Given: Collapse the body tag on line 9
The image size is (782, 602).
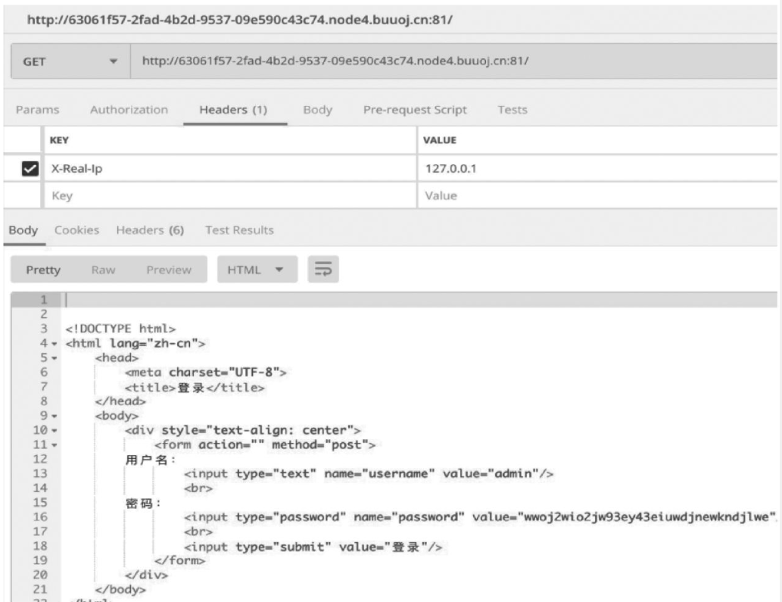Looking at the screenshot, I should (x=54, y=416).
